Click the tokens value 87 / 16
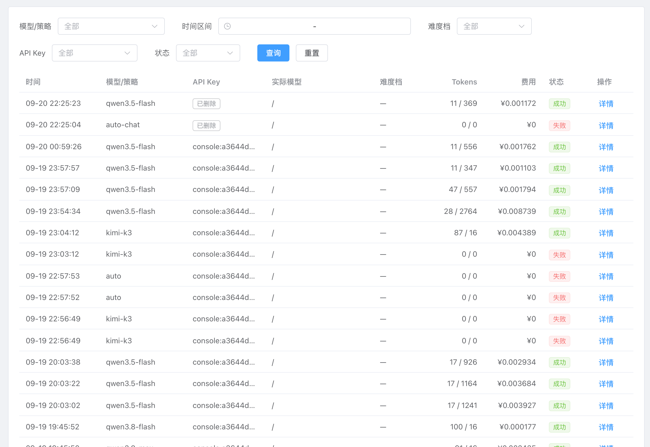This screenshot has height=447, width=650. [465, 233]
